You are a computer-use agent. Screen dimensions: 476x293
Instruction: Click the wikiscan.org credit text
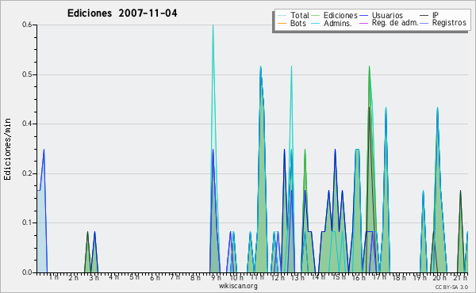238,286
